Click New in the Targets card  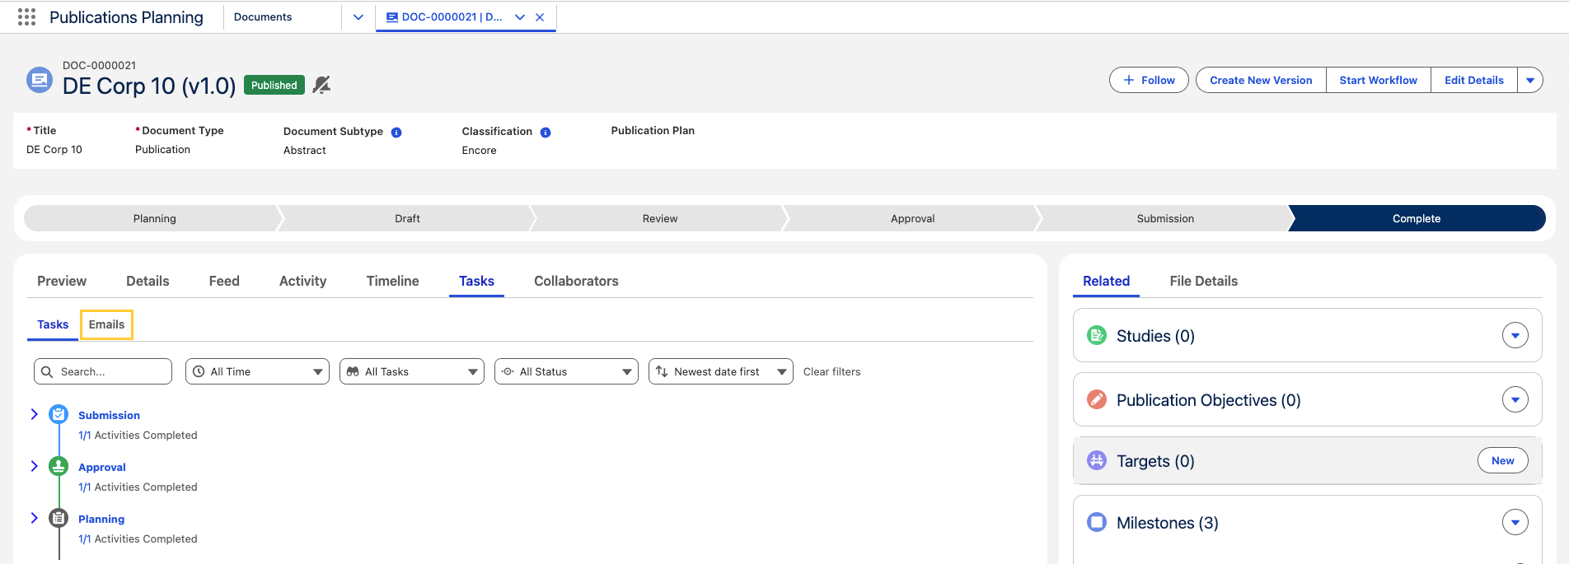(x=1502, y=460)
